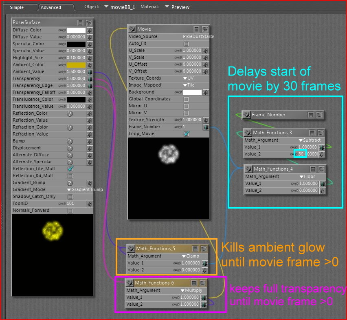Toggle Frame_Number node options panel icon
This screenshot has width=347, height=320.
pos(311,115)
